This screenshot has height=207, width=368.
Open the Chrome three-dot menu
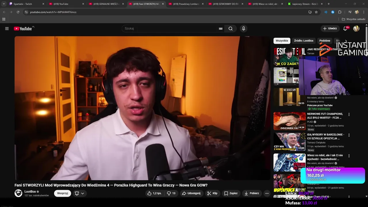pyautogui.click(x=364, y=12)
